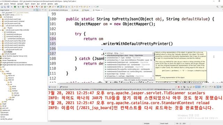Collapse method at line 100 fold marker
This screenshot has width=223, height=125.
tap(57, 19)
